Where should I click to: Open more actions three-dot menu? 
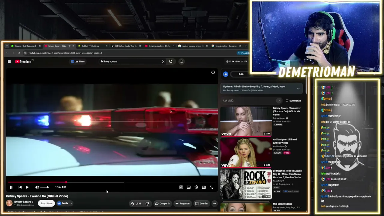[214, 203]
